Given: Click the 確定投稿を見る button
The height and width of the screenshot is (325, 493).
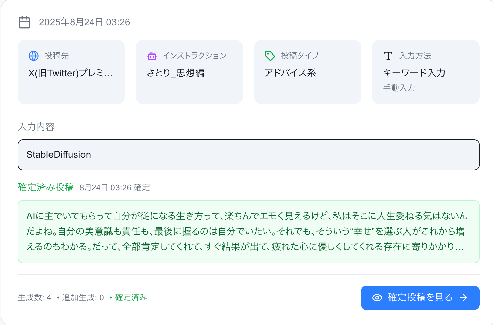Looking at the screenshot, I should point(420,297).
